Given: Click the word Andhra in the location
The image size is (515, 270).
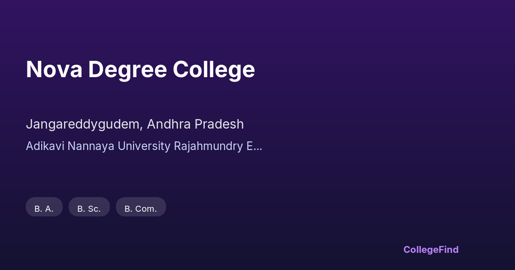Looking at the screenshot, I should (169, 124).
